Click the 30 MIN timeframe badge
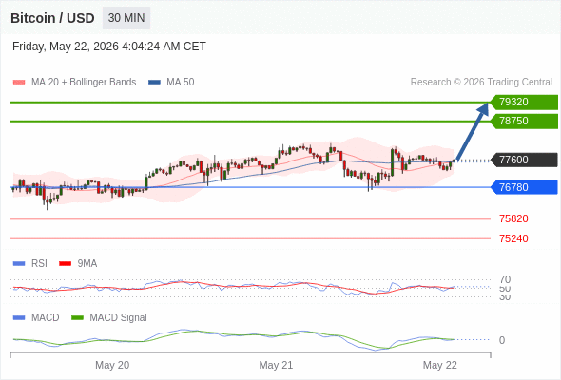The image size is (561, 380). (126, 18)
